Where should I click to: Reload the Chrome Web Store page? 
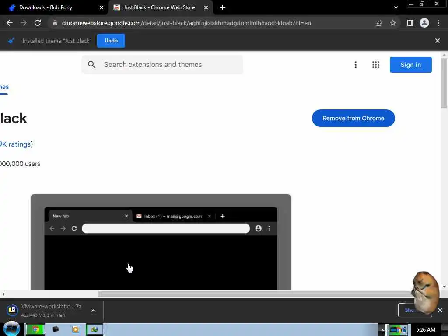coord(38,23)
